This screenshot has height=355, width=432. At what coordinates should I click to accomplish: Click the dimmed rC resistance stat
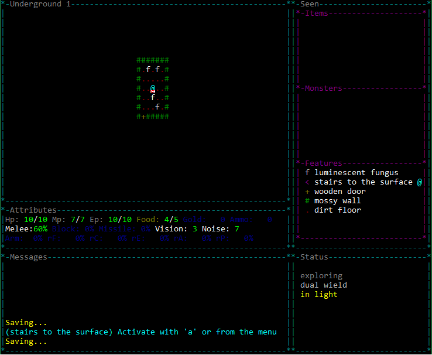pyautogui.click(x=108, y=238)
